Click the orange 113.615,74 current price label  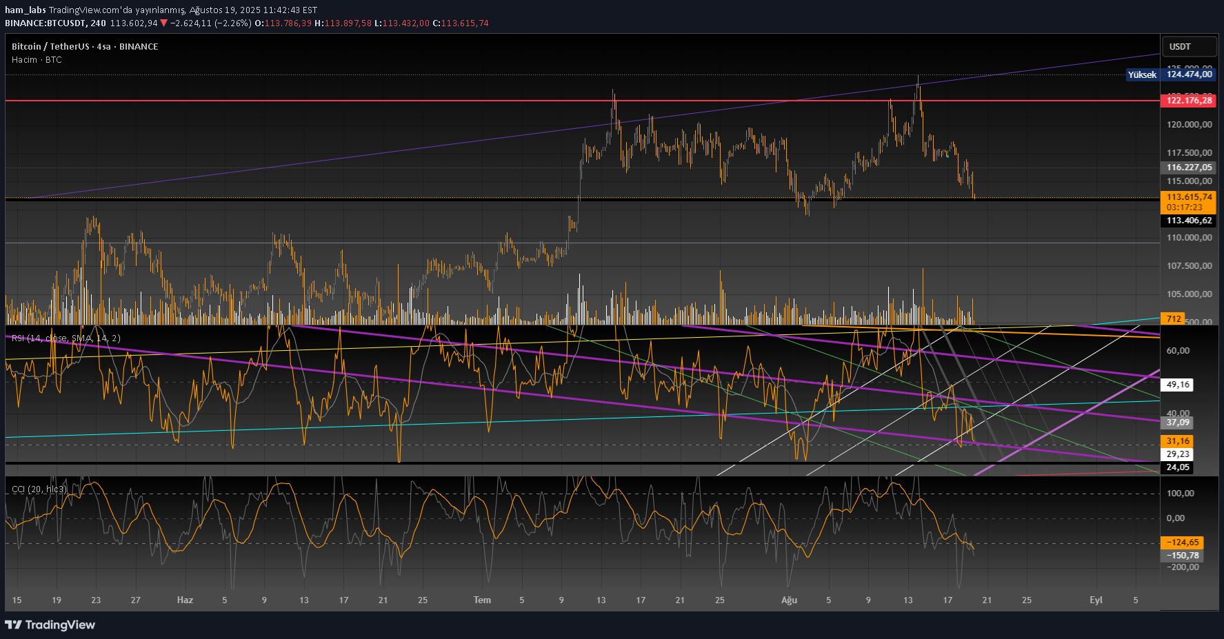pyautogui.click(x=1189, y=197)
